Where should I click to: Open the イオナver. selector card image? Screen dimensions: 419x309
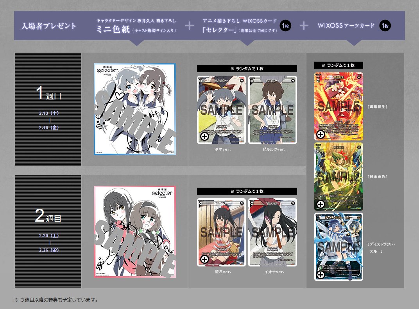click(x=272, y=233)
